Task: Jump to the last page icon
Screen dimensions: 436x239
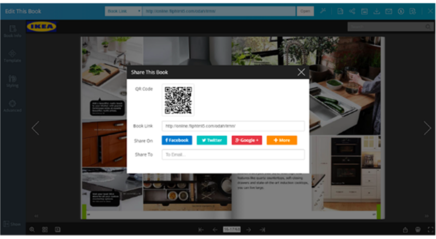Action: pyautogui.click(x=262, y=229)
